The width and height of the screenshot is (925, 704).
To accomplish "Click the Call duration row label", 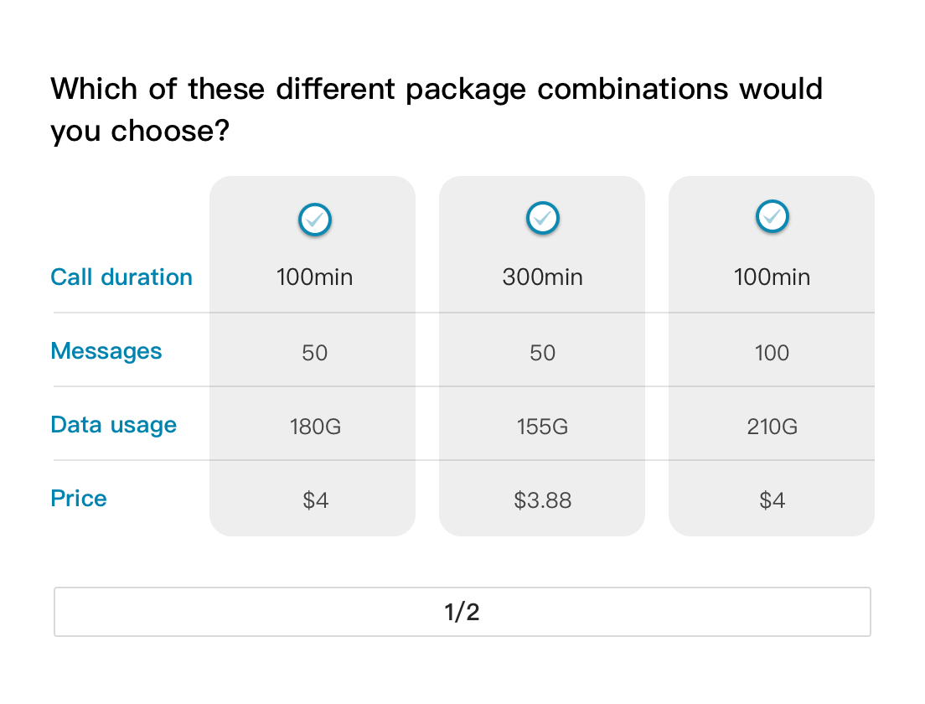I will [x=121, y=277].
